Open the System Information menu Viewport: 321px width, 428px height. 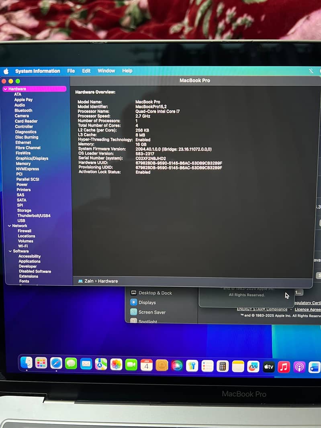pos(37,71)
